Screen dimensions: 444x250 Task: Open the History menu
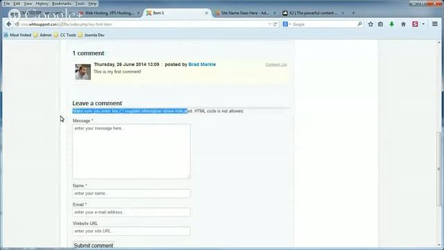pyautogui.click(x=42, y=3)
